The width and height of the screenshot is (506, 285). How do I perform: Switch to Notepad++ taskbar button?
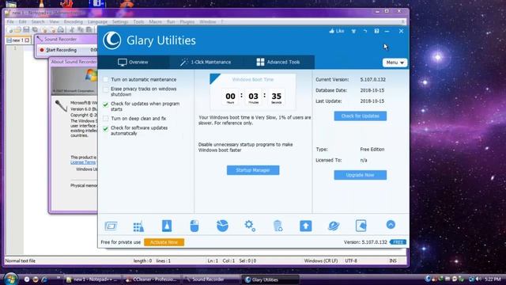pyautogui.click(x=93, y=279)
